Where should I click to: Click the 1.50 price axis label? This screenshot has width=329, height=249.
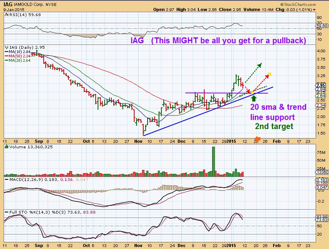coord(321,133)
